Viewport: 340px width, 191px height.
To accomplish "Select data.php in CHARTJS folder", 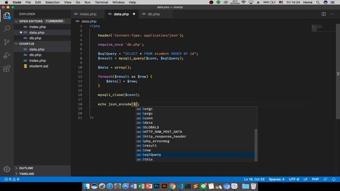I will (x=42, y=49).
